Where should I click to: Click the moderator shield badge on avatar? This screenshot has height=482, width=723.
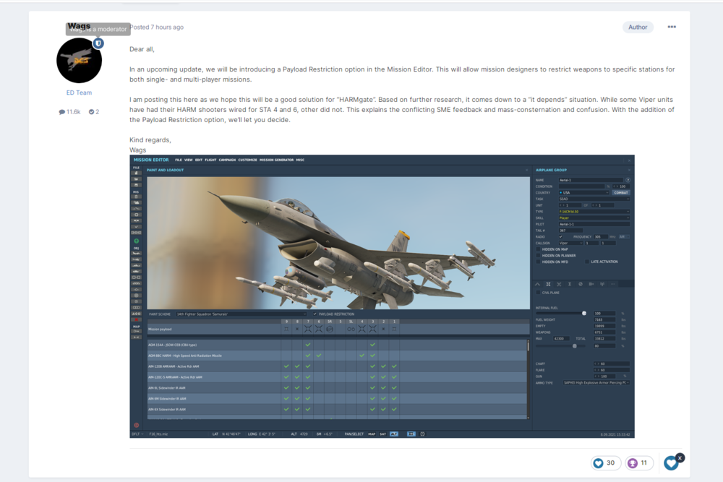tap(98, 43)
